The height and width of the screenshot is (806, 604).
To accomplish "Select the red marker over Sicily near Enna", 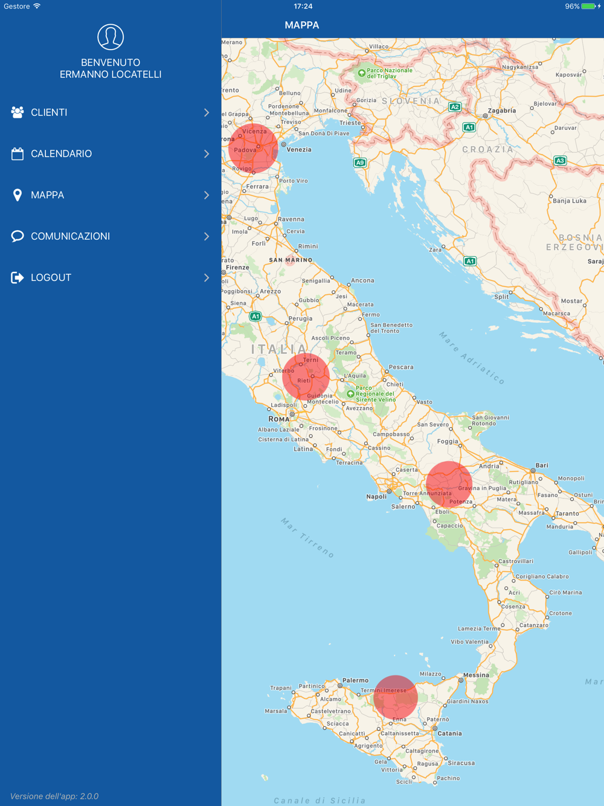I will click(396, 697).
